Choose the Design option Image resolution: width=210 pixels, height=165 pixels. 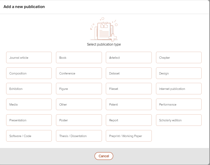[x=179, y=73]
